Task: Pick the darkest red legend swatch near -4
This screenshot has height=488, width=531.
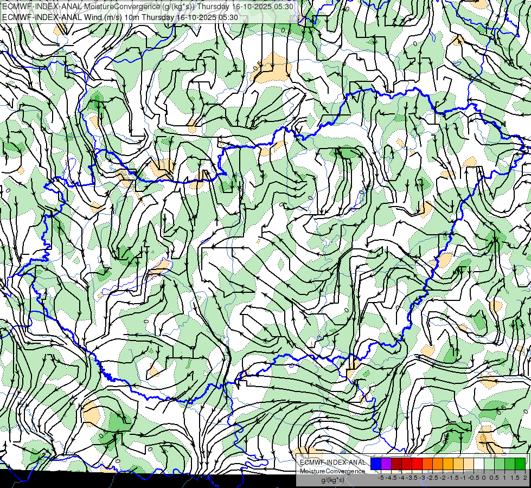Action: (x=396, y=464)
